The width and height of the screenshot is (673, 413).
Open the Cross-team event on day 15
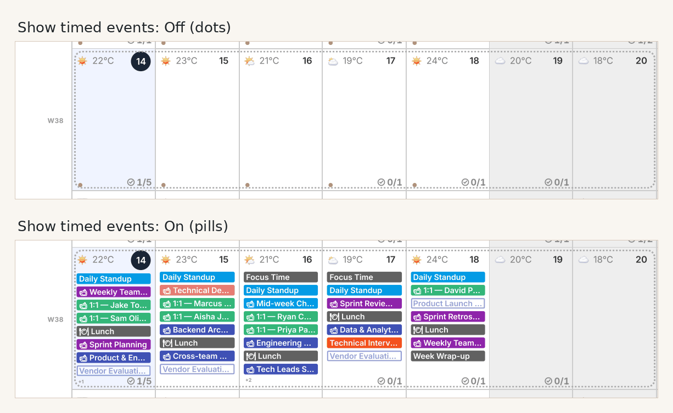click(198, 356)
